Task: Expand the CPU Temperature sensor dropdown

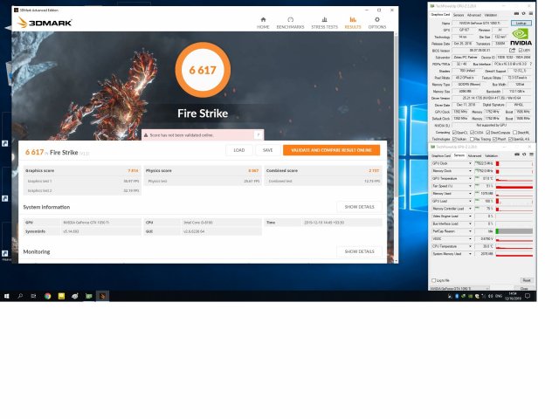Action: point(470,246)
